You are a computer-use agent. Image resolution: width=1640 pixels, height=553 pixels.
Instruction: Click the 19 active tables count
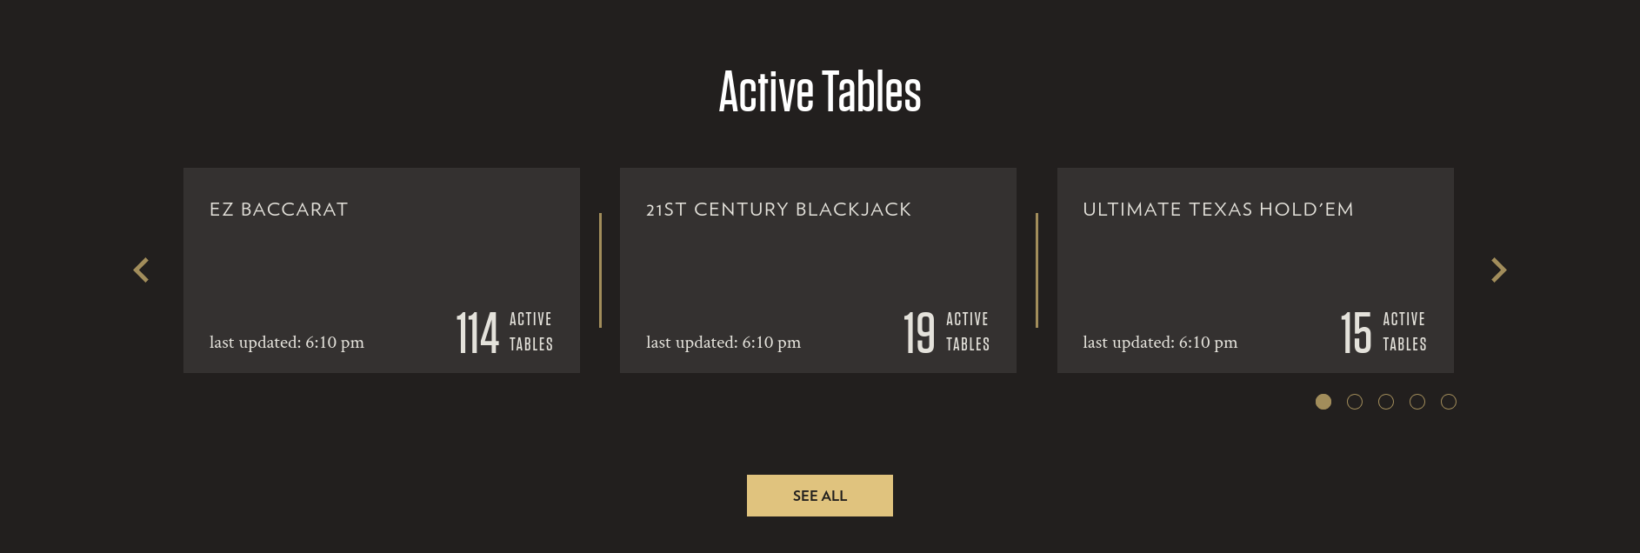point(919,333)
